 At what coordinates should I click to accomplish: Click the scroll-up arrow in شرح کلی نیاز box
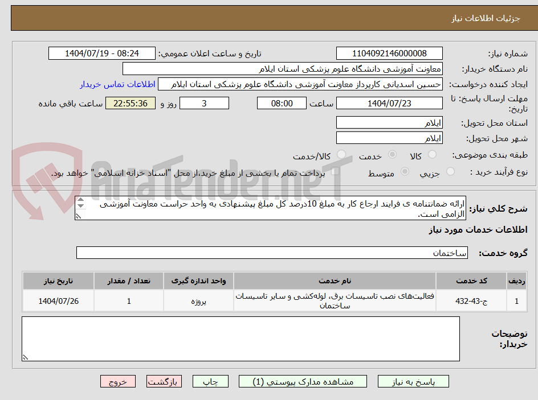coord(80,200)
